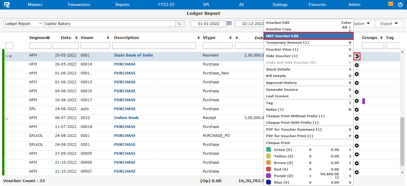Open the mail envelope icon
Screen dimensions: 407x186
[391, 4]
